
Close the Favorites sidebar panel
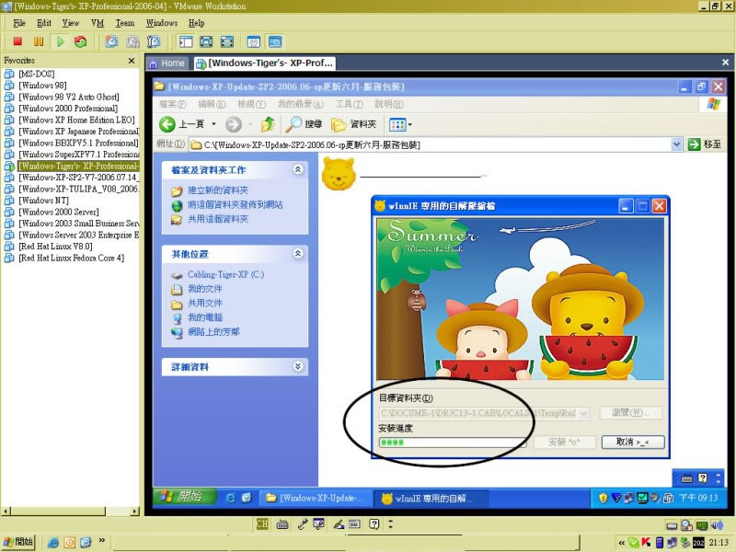[x=132, y=61]
